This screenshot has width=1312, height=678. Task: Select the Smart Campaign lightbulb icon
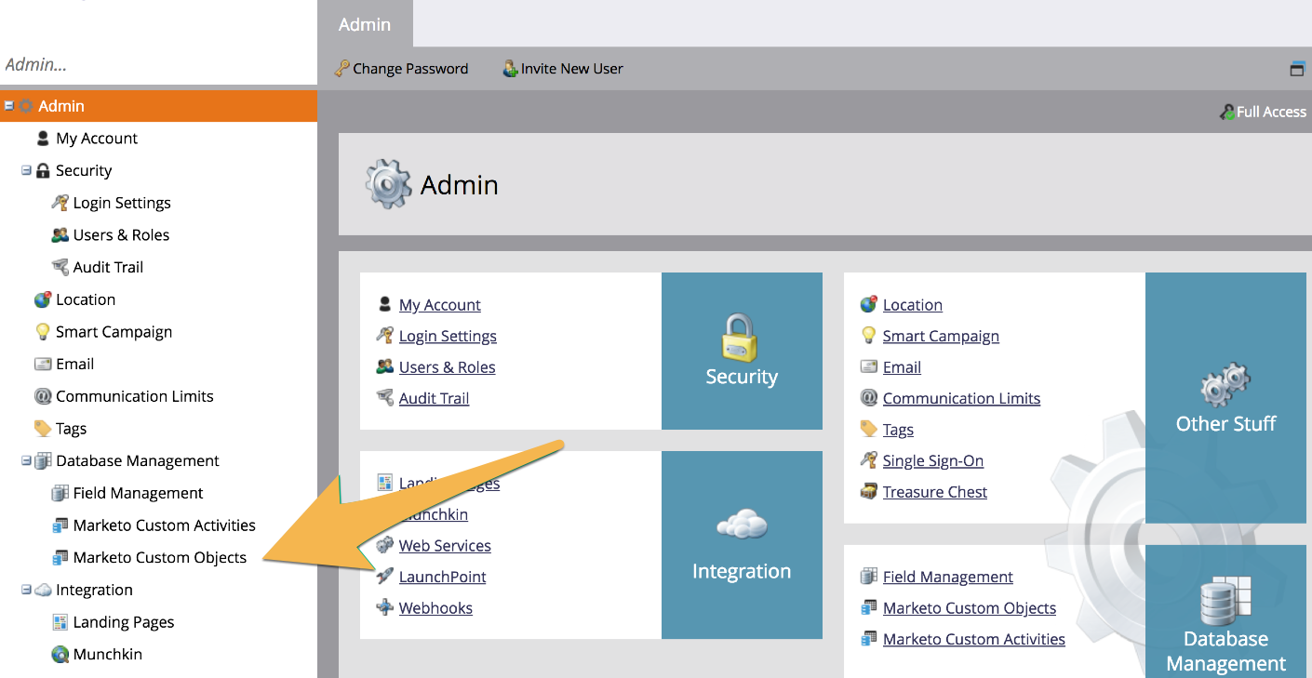[x=44, y=331]
